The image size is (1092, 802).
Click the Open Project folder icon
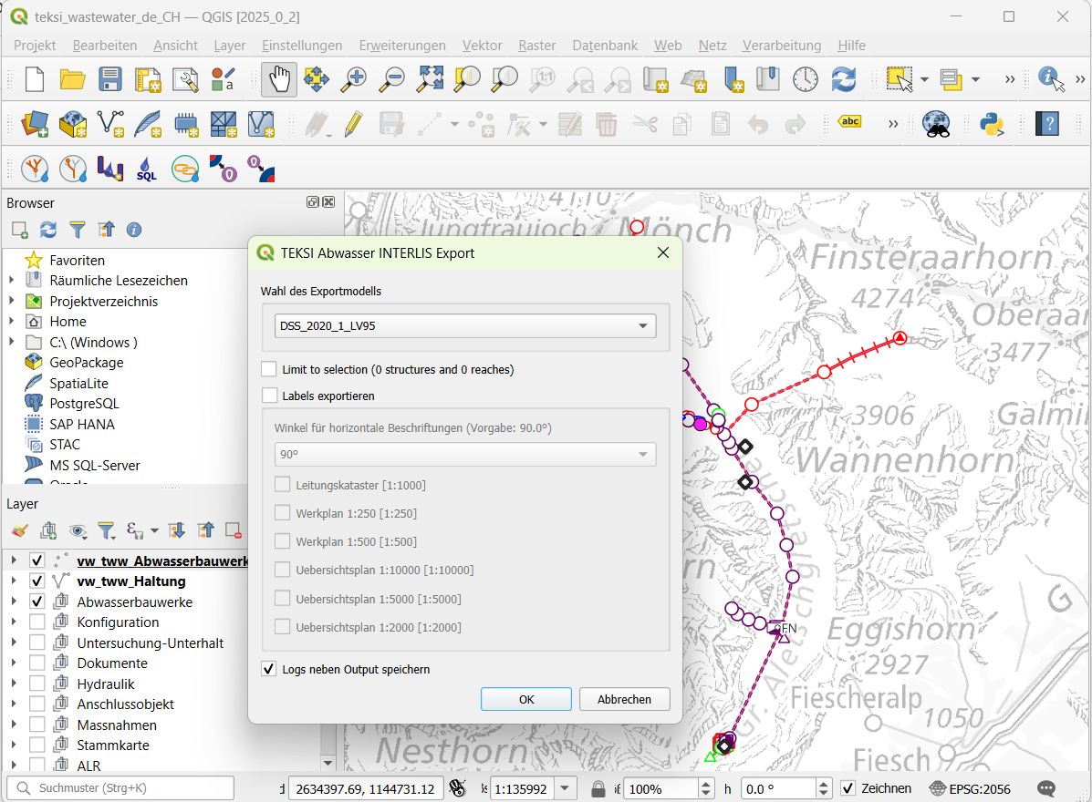[73, 79]
